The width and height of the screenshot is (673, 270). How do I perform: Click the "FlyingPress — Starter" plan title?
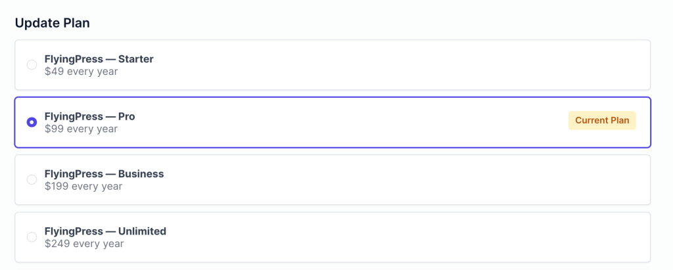tap(99, 59)
